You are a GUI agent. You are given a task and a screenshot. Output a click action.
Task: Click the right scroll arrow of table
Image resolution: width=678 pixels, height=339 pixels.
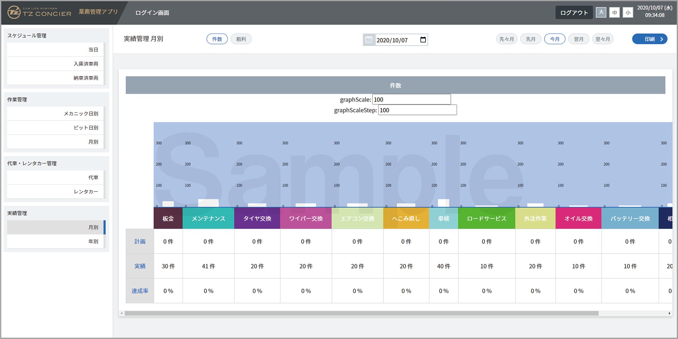click(669, 313)
